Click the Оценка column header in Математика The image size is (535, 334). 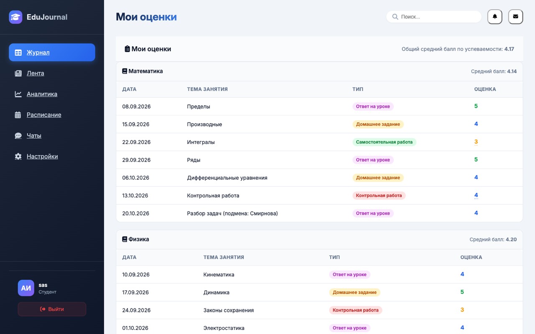pyautogui.click(x=485, y=89)
